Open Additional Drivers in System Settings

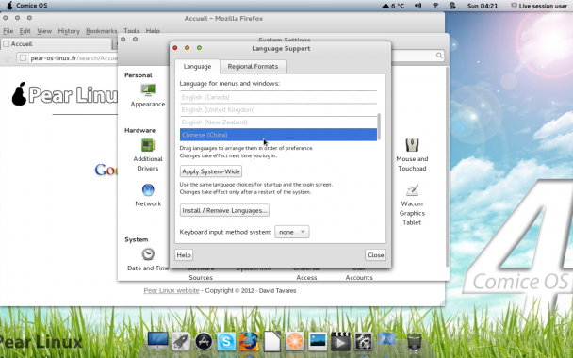148,145
